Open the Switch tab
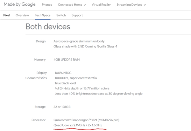191x131 pixels. (x=61, y=15)
